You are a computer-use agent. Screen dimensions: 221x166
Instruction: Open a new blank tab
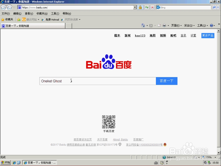click(x=69, y=26)
